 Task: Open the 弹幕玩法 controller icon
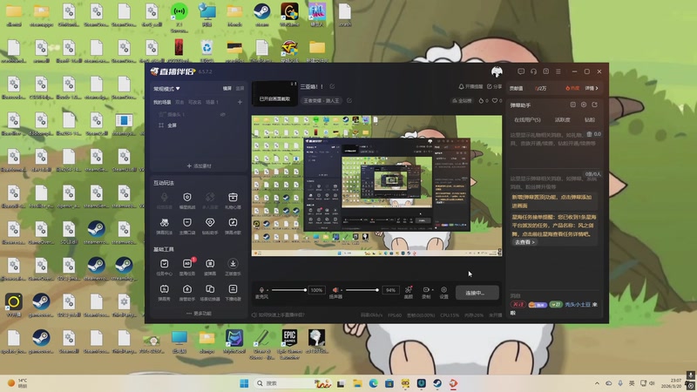click(x=164, y=222)
